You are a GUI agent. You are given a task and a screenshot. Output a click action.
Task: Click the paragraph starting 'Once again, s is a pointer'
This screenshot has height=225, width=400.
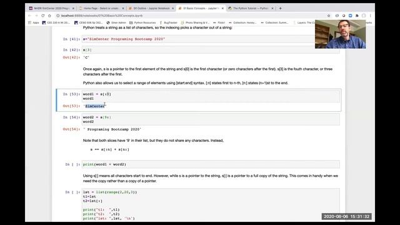point(207,72)
